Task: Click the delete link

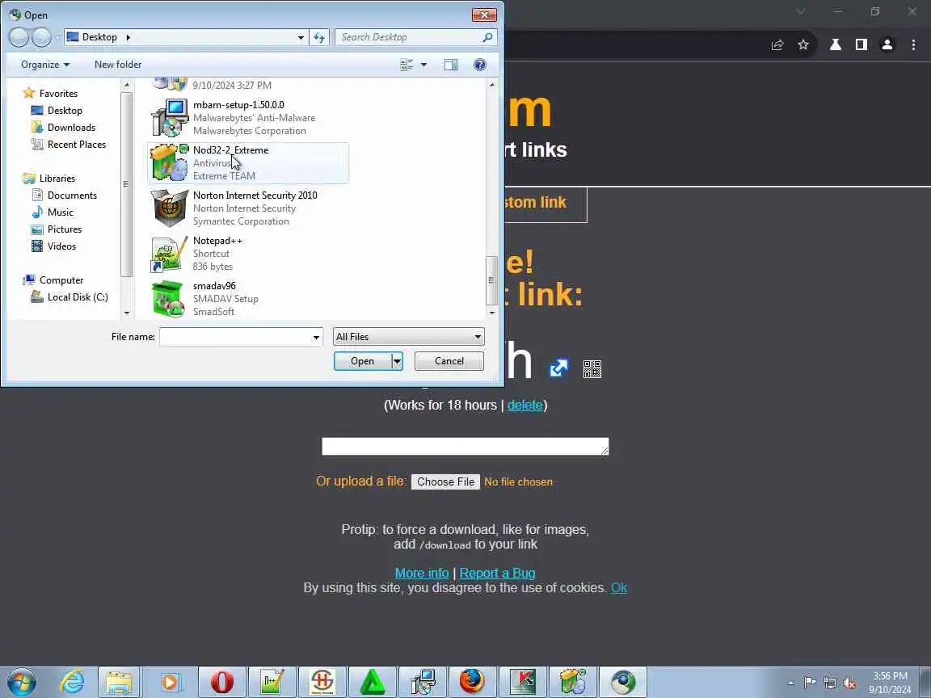Action: (x=524, y=406)
